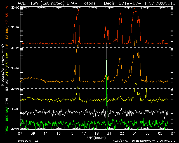Click the "01" hour tick label
Viewport: 179px width, 143px height.
click(x=135, y=133)
